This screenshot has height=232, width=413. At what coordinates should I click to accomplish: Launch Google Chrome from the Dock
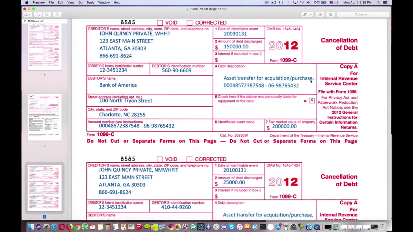tap(77, 227)
